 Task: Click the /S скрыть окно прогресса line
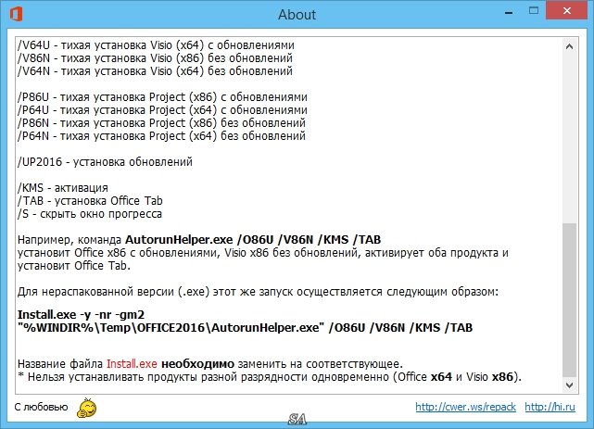[x=90, y=213]
